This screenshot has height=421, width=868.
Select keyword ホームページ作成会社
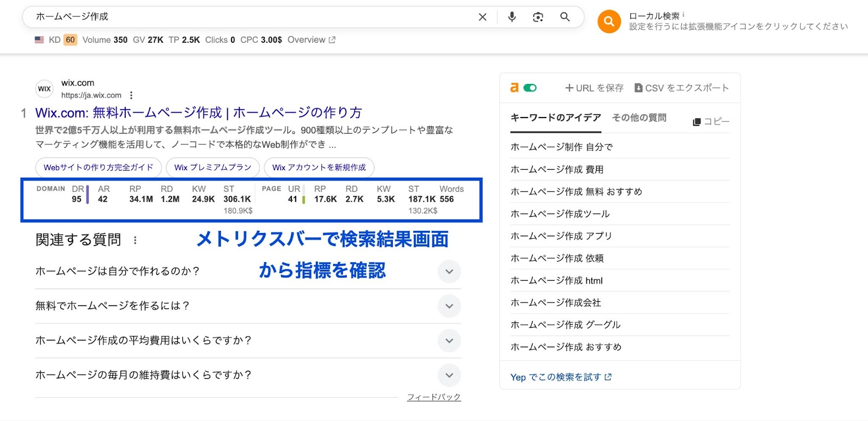[556, 303]
